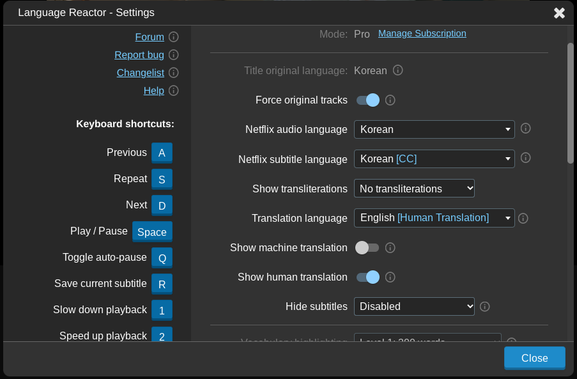Click the Korean title original language value
The width and height of the screenshot is (577, 379).
tap(370, 70)
